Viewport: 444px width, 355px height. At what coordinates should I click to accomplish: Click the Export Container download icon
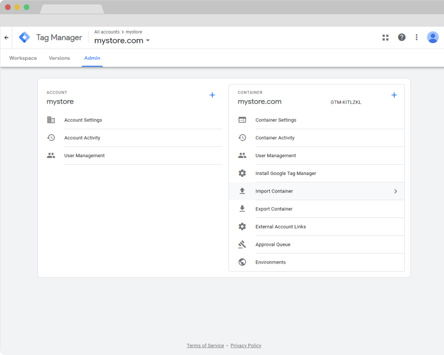(242, 209)
